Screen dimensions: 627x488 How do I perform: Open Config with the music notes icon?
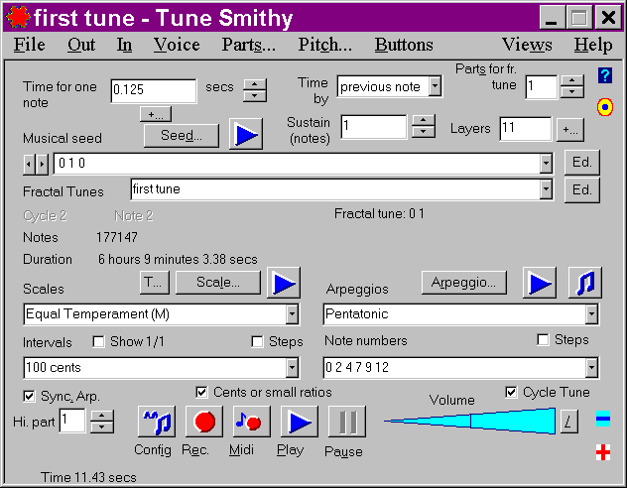click(x=157, y=422)
